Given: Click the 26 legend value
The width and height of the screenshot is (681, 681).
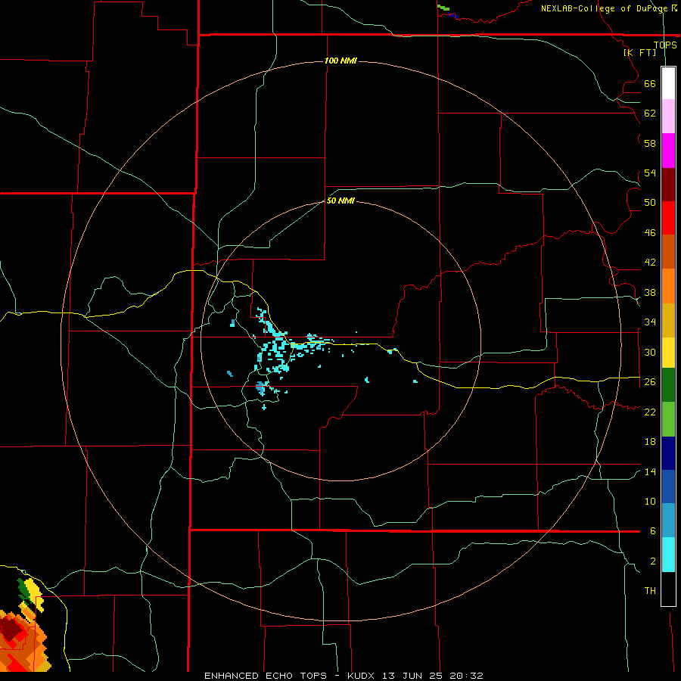Looking at the screenshot, I should (x=650, y=382).
